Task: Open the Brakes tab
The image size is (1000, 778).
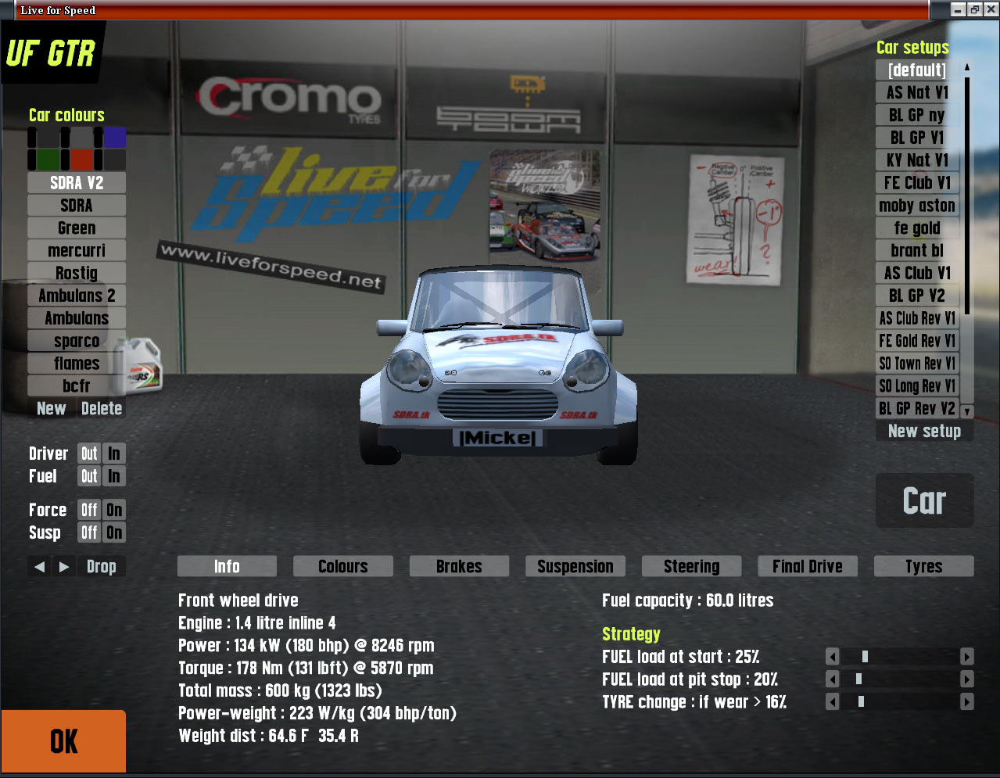Action: coord(459,566)
